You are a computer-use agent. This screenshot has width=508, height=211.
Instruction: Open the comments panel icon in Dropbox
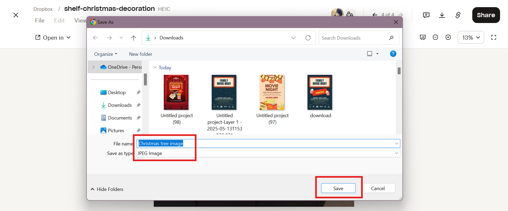pyautogui.click(x=426, y=15)
